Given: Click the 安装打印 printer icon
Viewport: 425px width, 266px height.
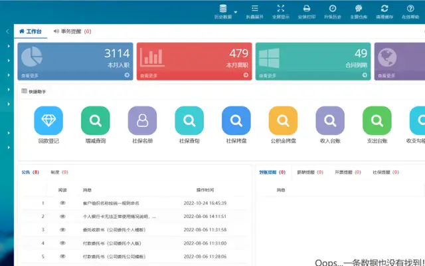Looking at the screenshot, I should tap(307, 9).
